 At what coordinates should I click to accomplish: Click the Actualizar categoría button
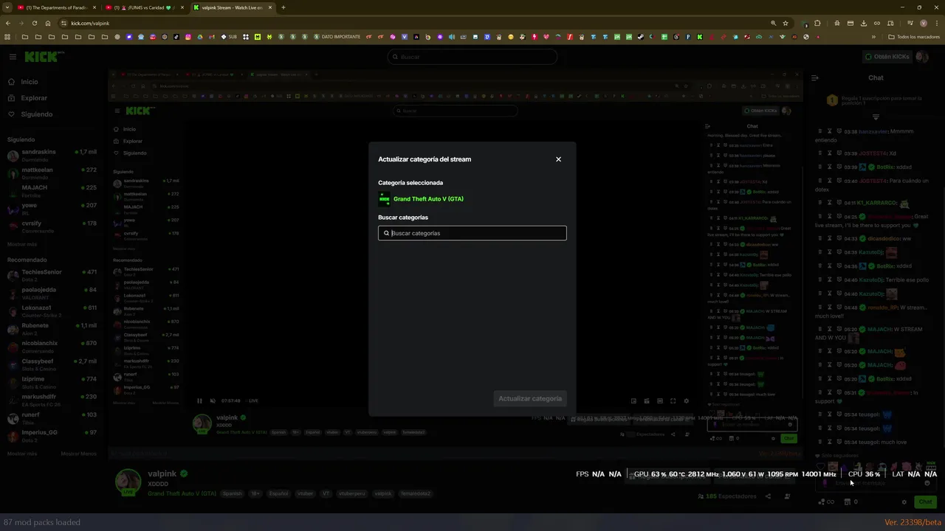[x=530, y=399]
